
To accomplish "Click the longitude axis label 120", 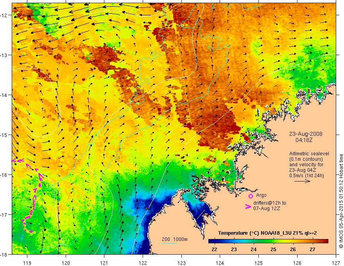I will click(x=66, y=263).
